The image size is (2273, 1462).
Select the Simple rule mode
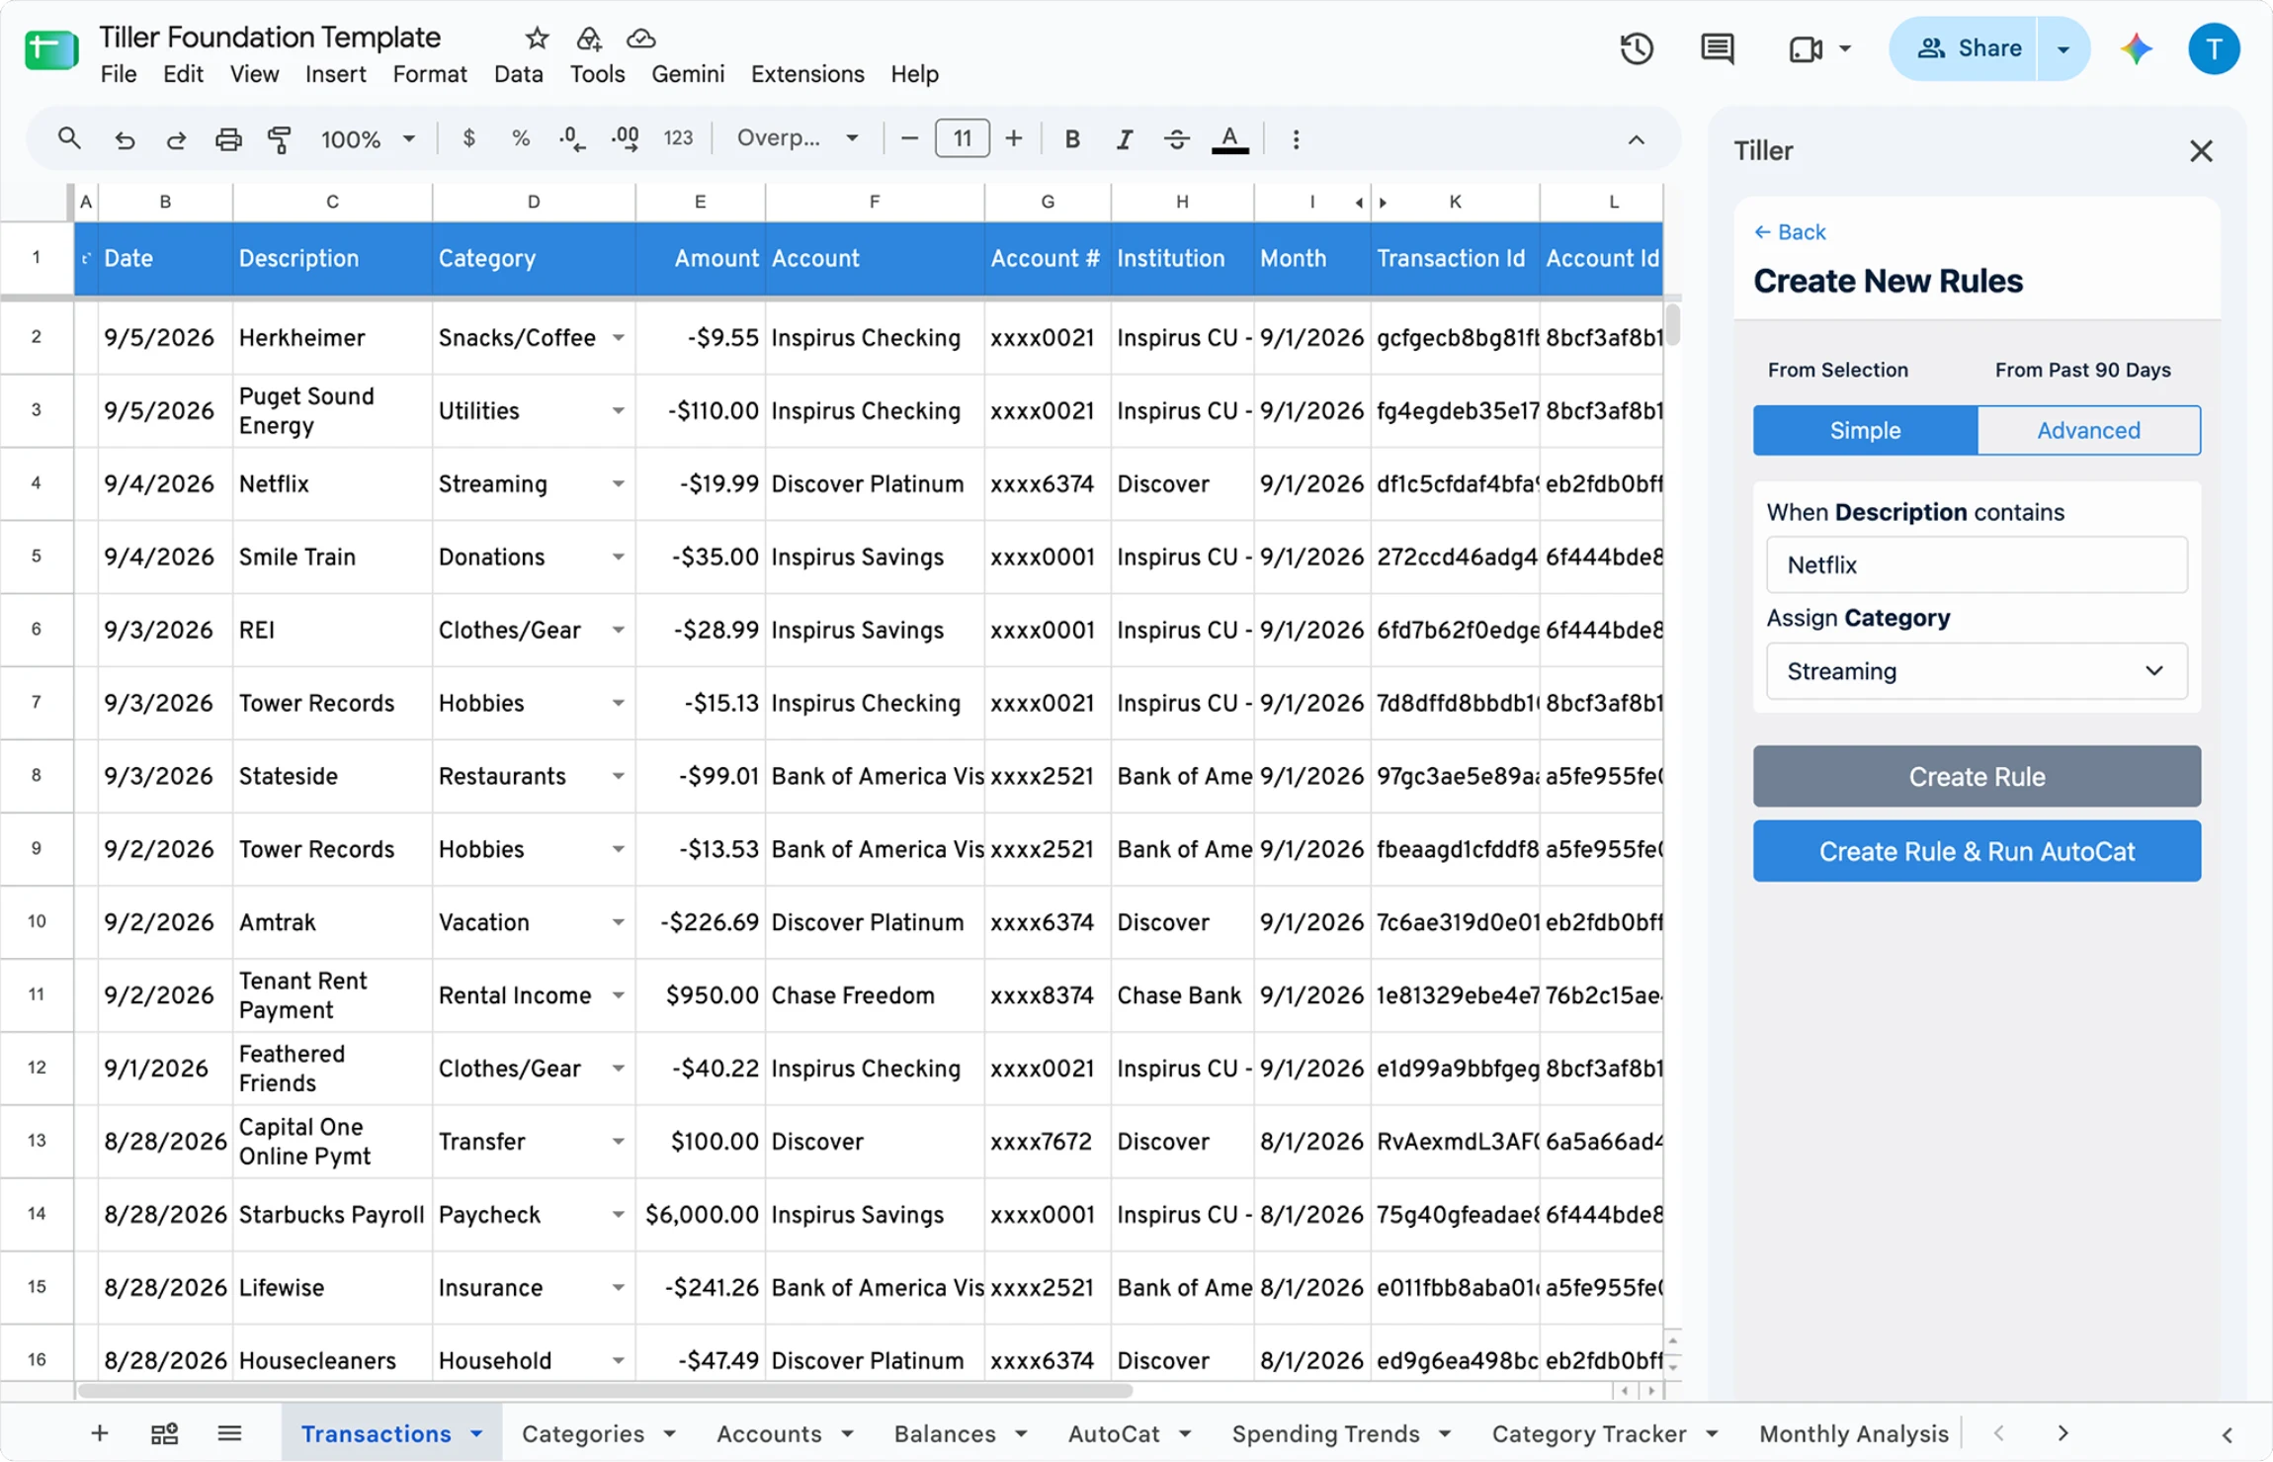point(1865,430)
